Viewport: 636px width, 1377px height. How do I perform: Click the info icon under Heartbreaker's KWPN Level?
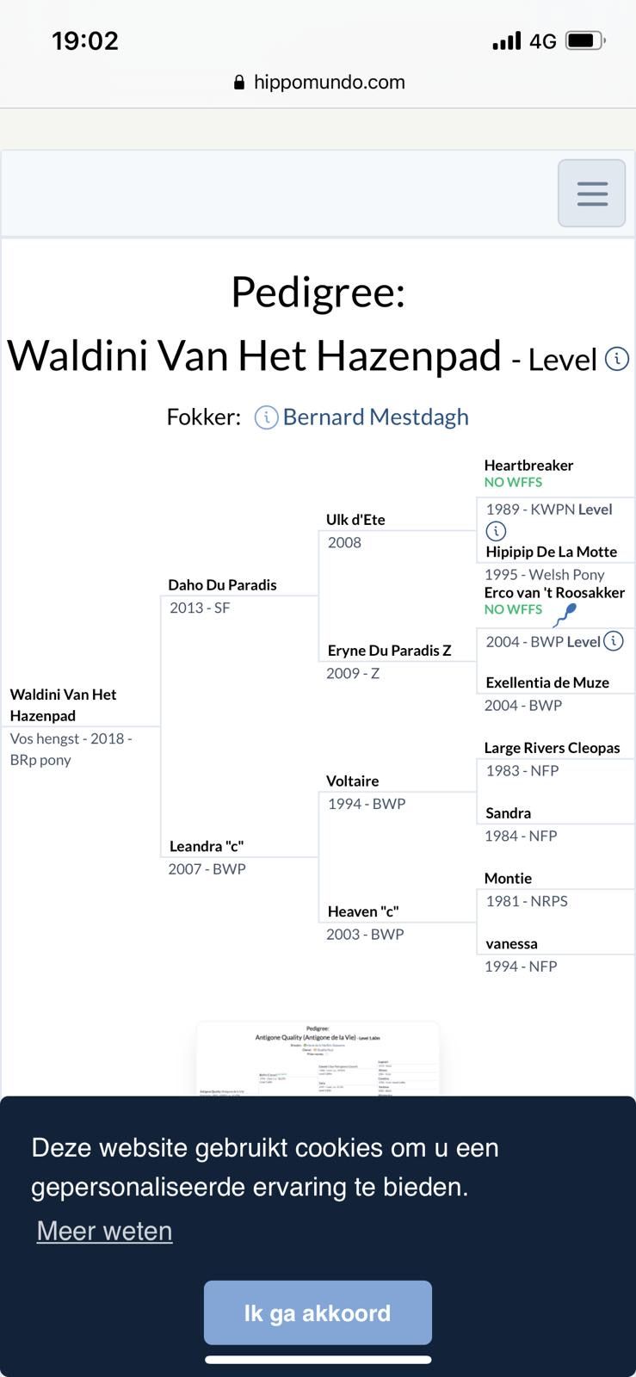click(x=496, y=531)
